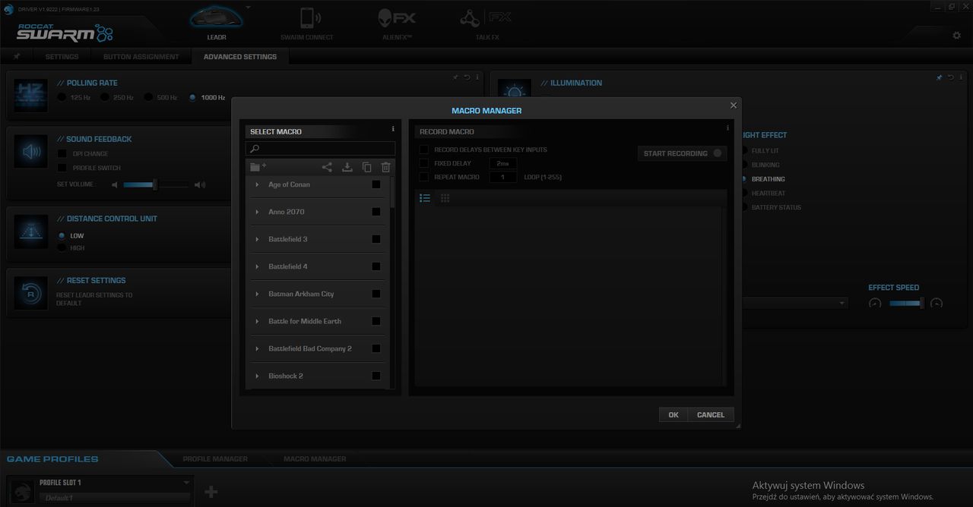Click the share macro icon
This screenshot has height=507, width=973.
click(x=327, y=167)
